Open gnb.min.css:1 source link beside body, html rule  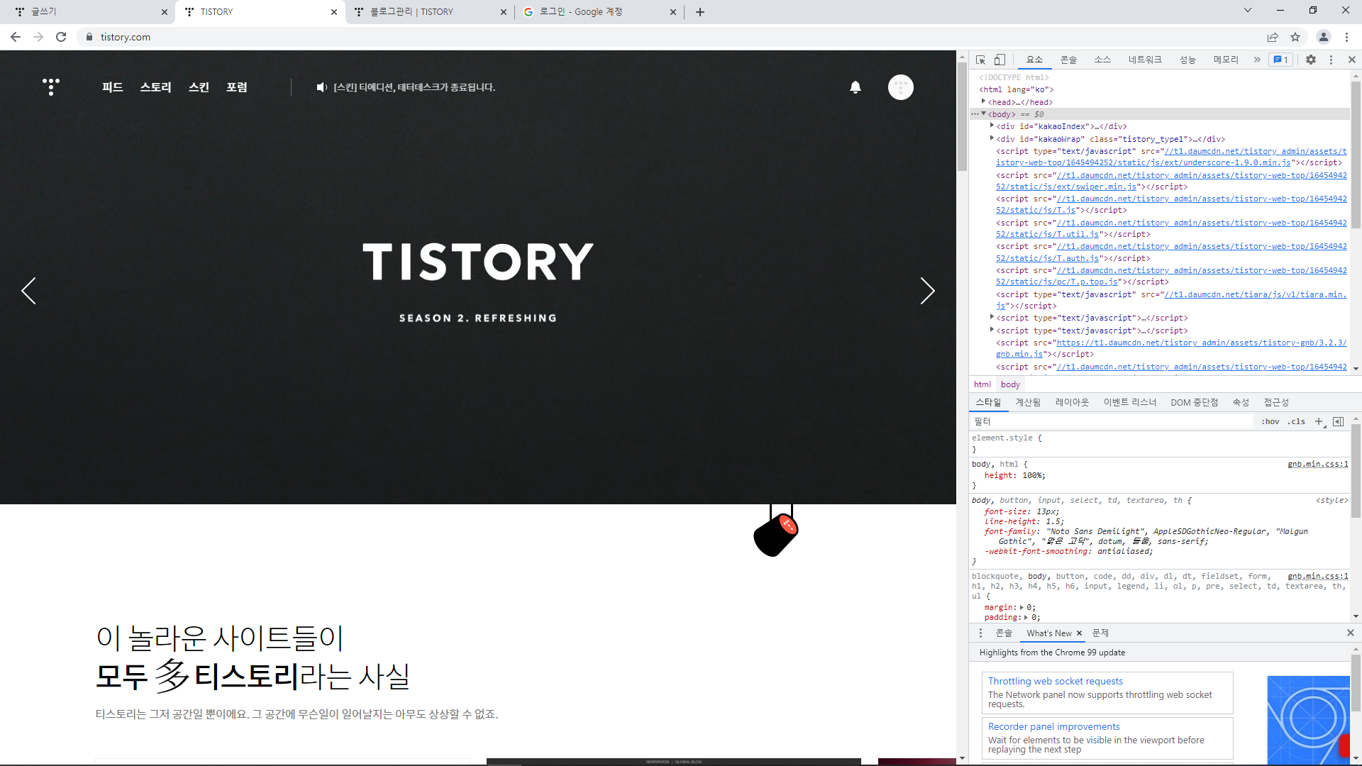click(x=1318, y=464)
